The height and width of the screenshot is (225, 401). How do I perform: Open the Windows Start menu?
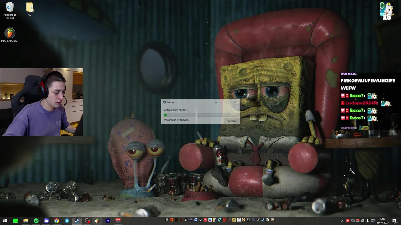[5, 221]
